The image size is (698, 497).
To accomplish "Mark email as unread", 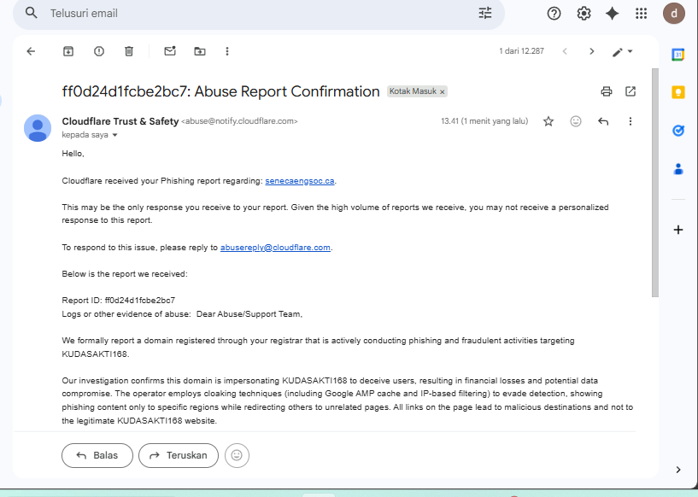I will [170, 50].
